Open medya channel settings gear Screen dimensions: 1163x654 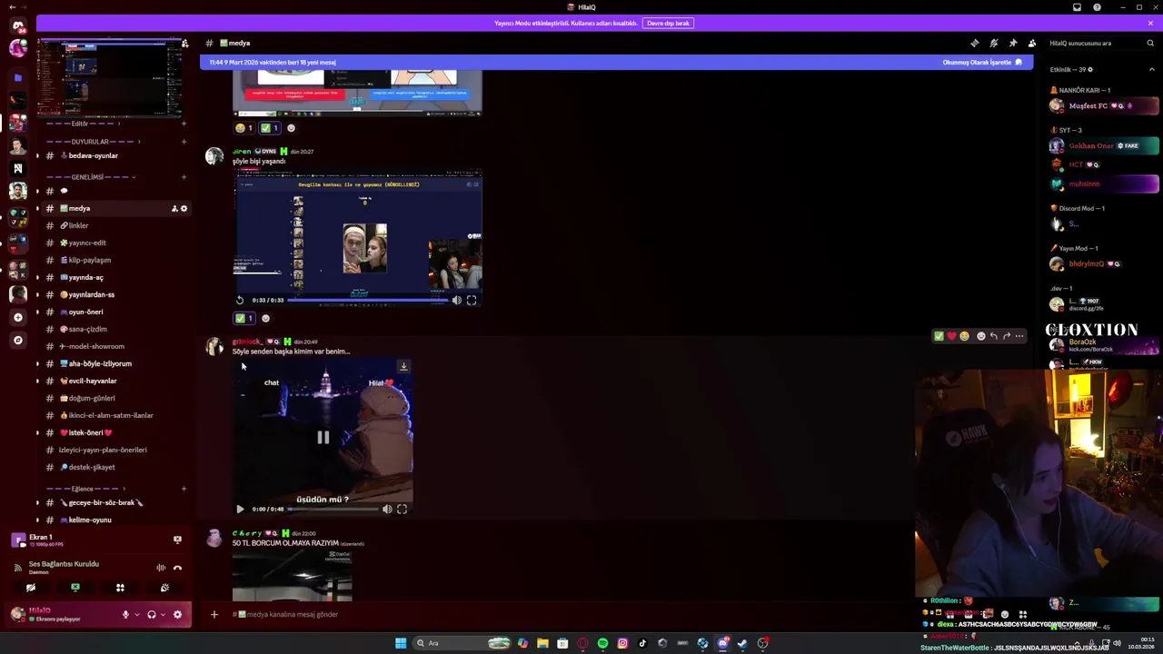[184, 209]
